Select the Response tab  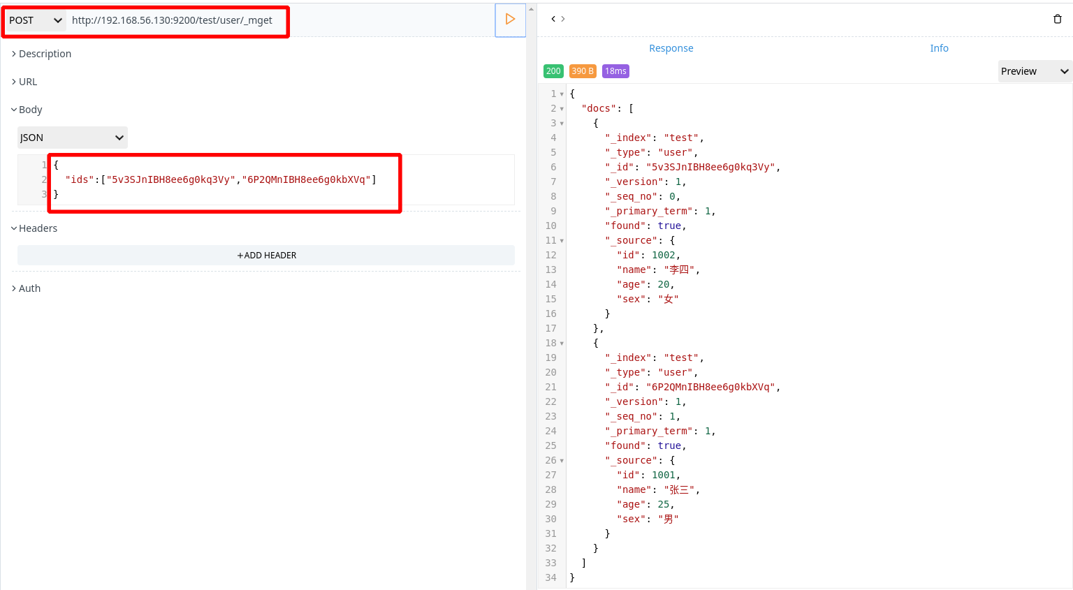click(671, 48)
